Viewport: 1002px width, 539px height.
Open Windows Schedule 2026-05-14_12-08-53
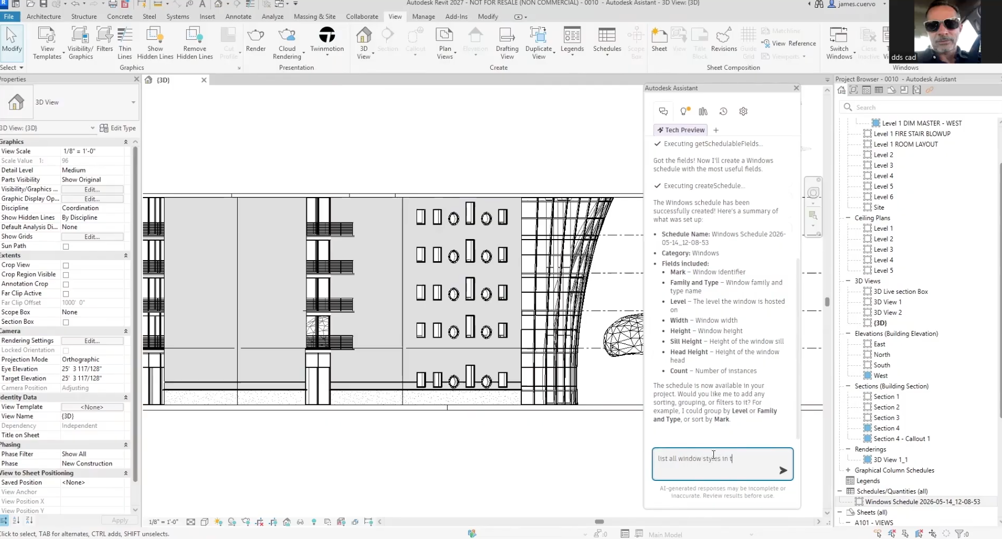[922, 502]
